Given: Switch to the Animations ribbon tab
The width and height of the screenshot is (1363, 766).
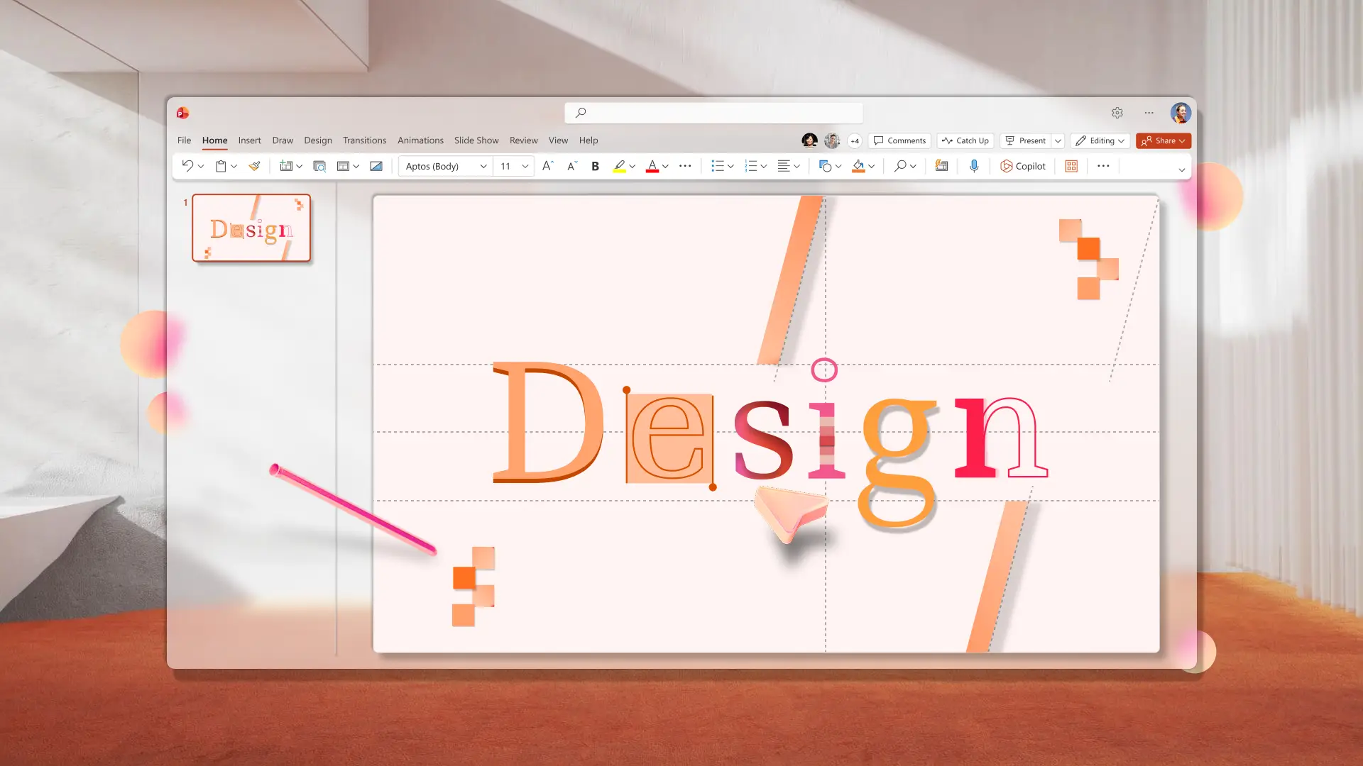Looking at the screenshot, I should pyautogui.click(x=420, y=140).
